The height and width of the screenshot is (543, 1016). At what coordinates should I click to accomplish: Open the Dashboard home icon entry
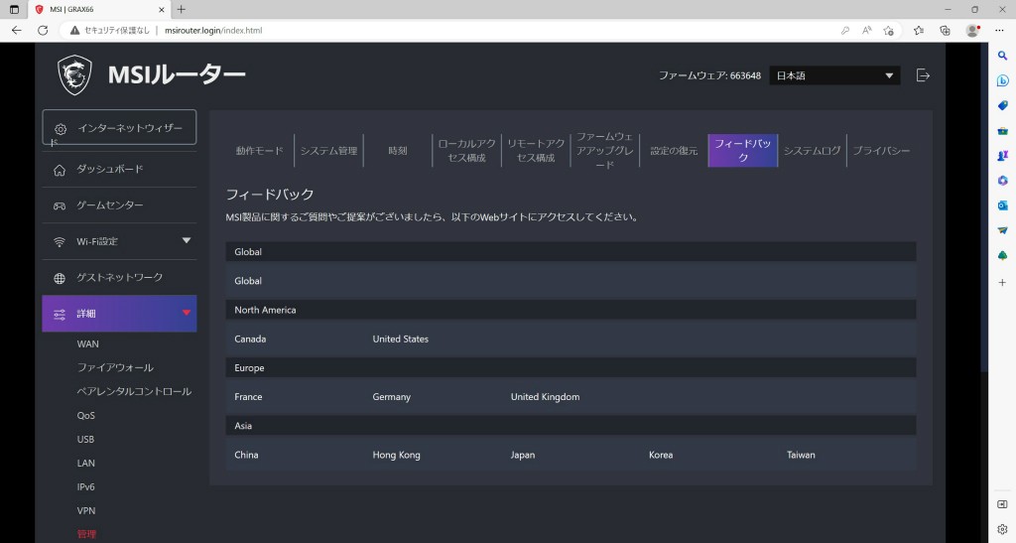pyautogui.click(x=60, y=170)
